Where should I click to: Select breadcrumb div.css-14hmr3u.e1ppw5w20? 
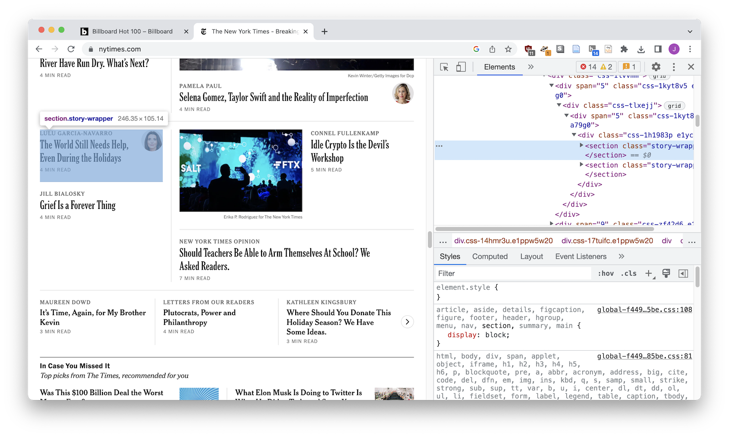[503, 241]
